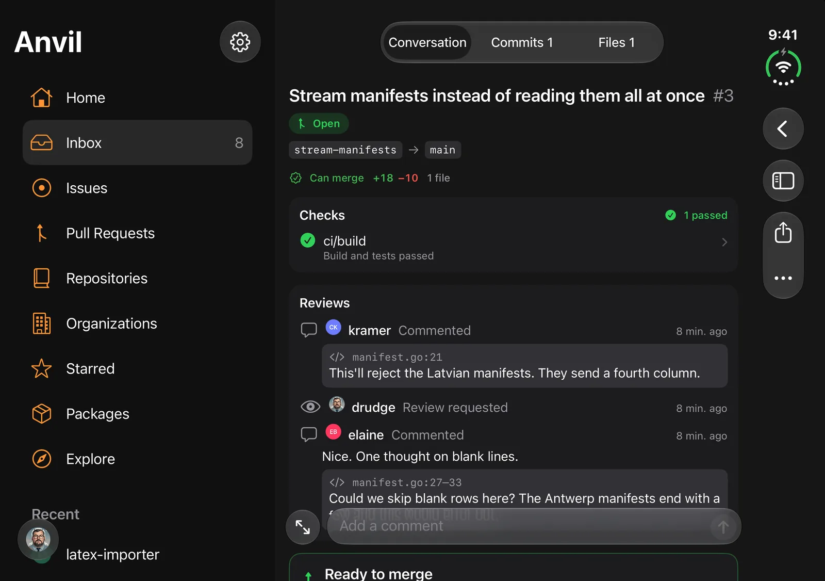Click the ci/build green checkmark icon

(x=308, y=240)
